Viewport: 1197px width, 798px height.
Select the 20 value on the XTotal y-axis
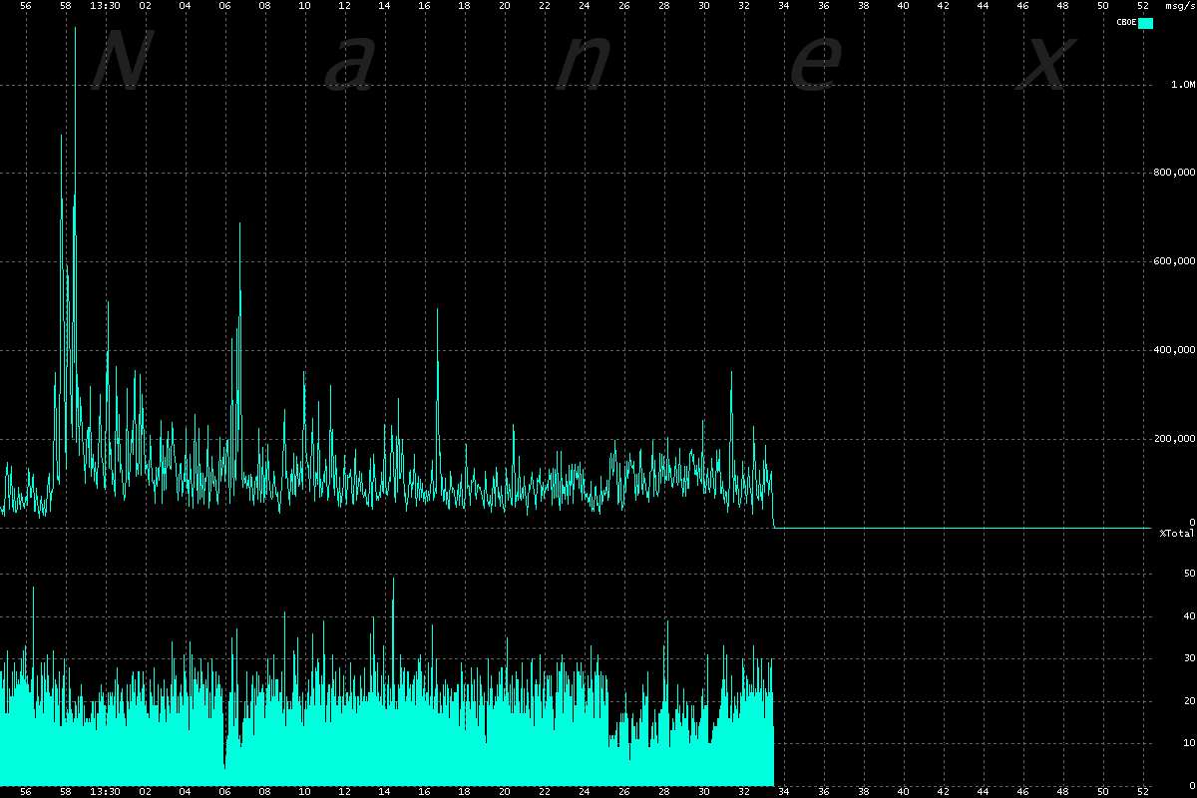point(1188,701)
